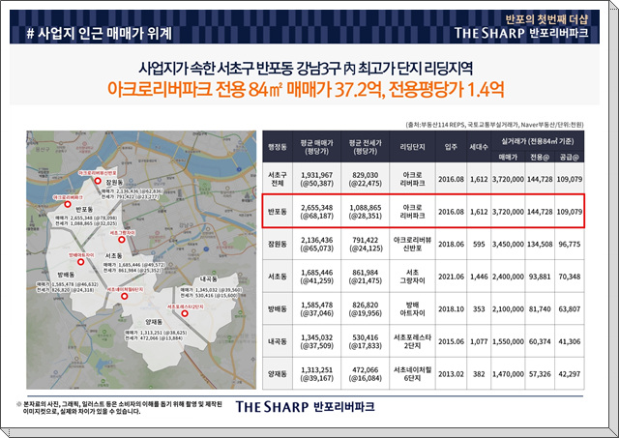Click the 서초동 row label in the table

[x=278, y=277]
